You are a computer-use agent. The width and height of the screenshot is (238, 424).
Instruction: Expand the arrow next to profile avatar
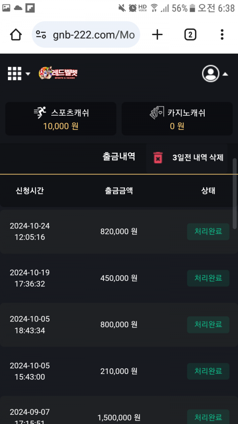coord(225,74)
